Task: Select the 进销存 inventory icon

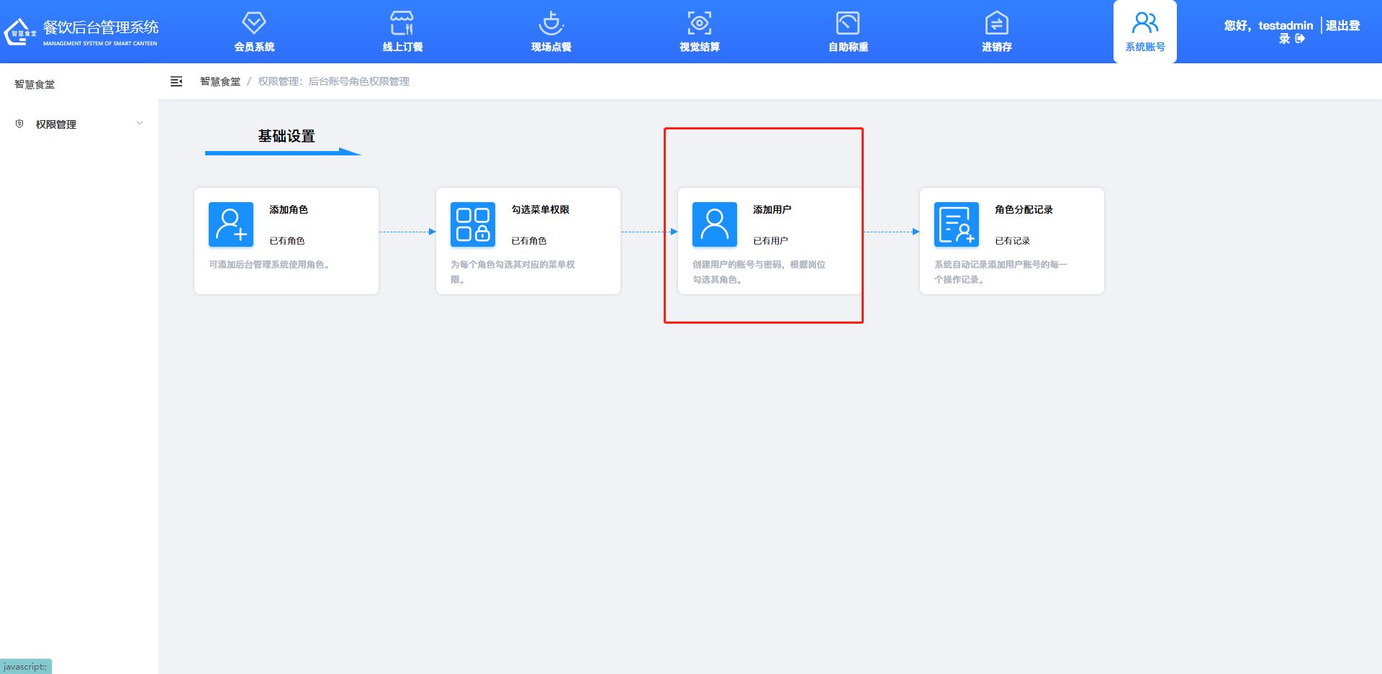Action: [x=995, y=22]
